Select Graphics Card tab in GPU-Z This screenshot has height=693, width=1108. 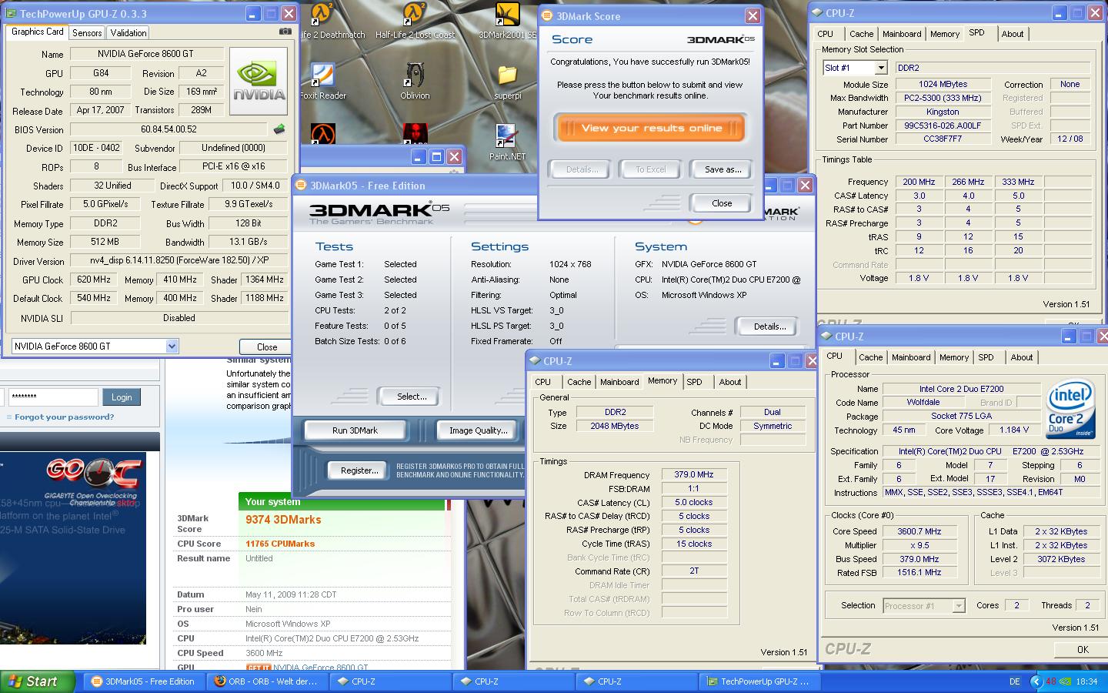[37, 32]
